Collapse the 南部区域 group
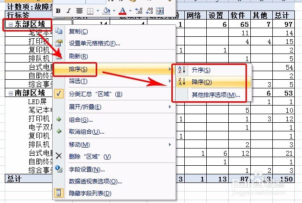This screenshot has height=203, width=302. point(11,93)
